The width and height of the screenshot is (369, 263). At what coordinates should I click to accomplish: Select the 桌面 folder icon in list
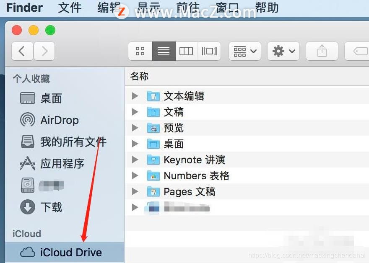click(x=153, y=144)
